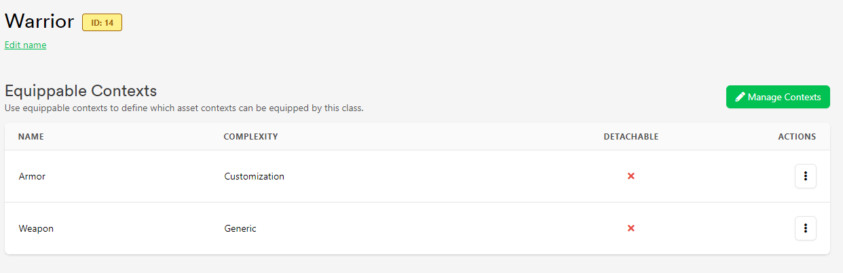
Task: Click the yellow ID: 14 badge
Action: [102, 22]
